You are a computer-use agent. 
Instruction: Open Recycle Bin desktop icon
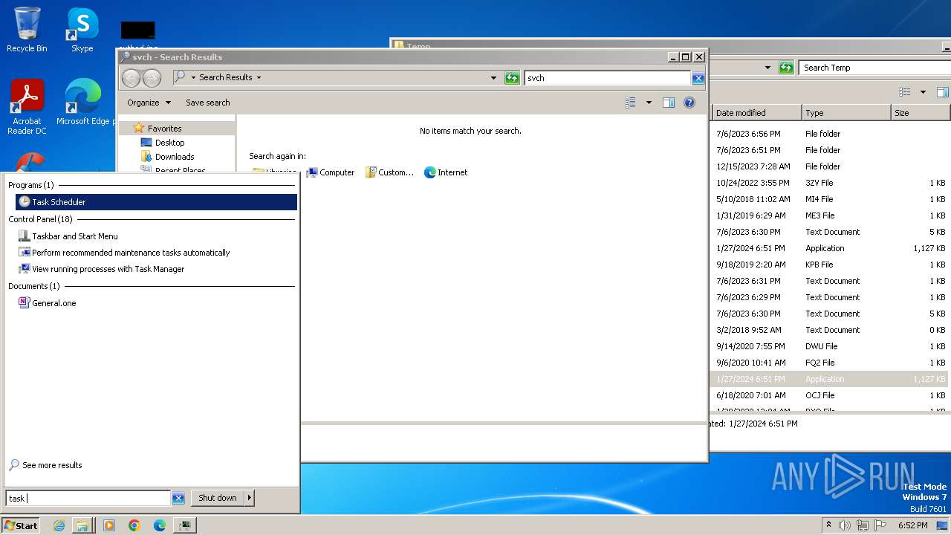[x=27, y=30]
